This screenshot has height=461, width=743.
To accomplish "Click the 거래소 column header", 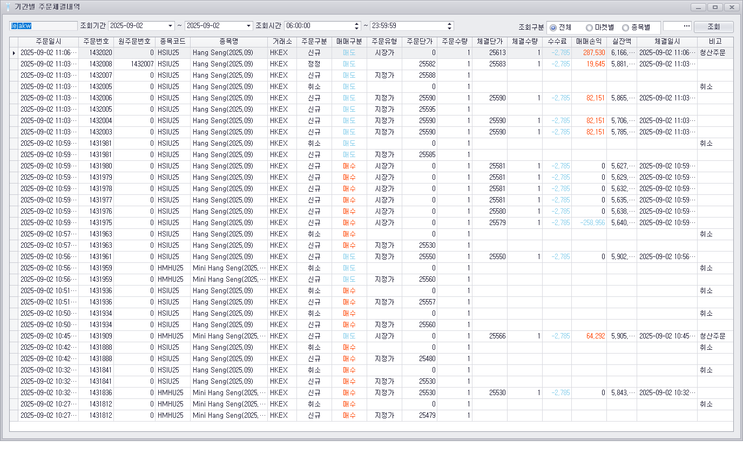I will (282, 42).
